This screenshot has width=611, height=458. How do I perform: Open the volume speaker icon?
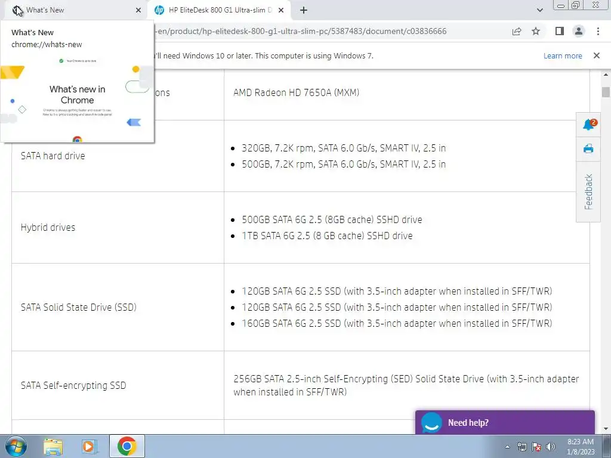(551, 447)
